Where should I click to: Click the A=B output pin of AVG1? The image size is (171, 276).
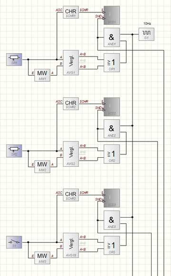point(83,60)
